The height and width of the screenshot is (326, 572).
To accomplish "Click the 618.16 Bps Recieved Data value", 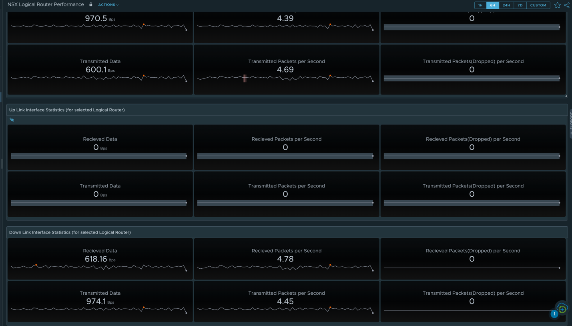I will [x=100, y=259].
